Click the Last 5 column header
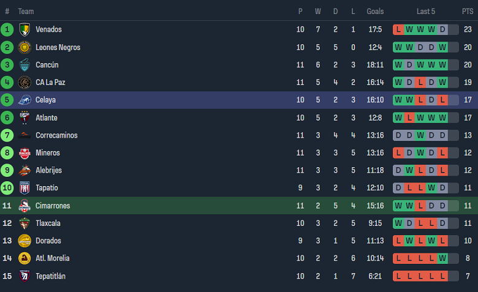 coord(426,12)
